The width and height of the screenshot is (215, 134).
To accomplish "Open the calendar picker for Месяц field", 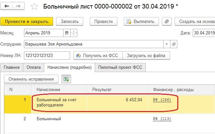I will [67, 33].
